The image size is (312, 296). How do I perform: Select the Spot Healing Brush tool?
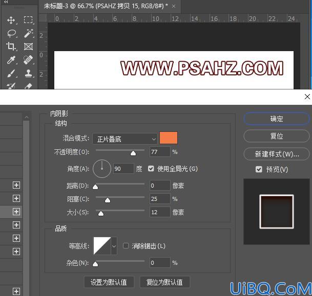[x=28, y=60]
